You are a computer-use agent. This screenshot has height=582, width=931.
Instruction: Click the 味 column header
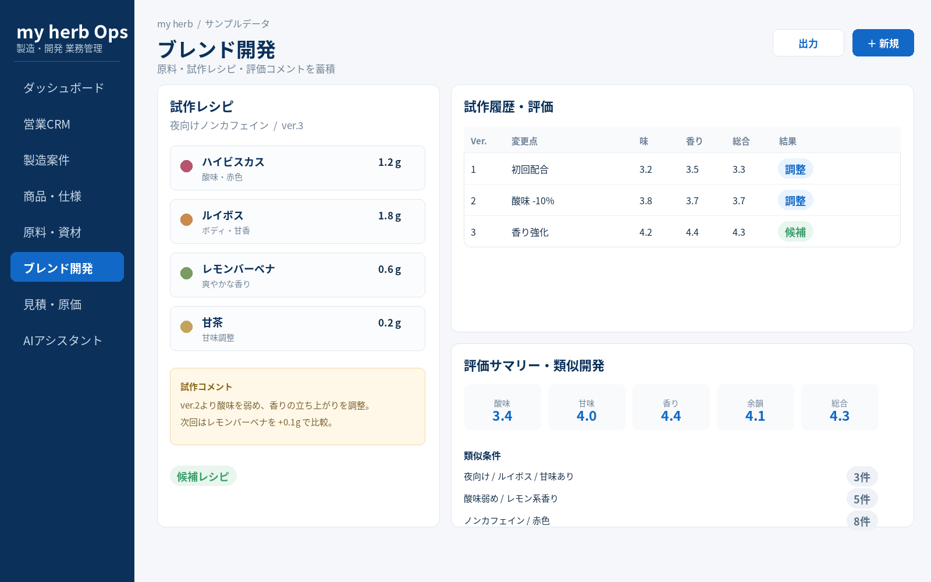(644, 141)
